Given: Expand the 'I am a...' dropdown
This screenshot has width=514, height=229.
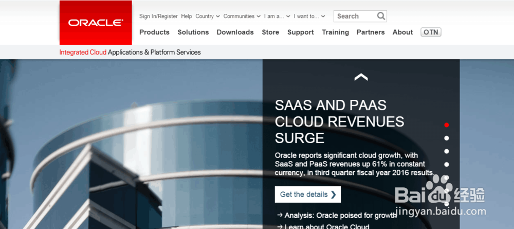Looking at the screenshot, I should (277, 16).
